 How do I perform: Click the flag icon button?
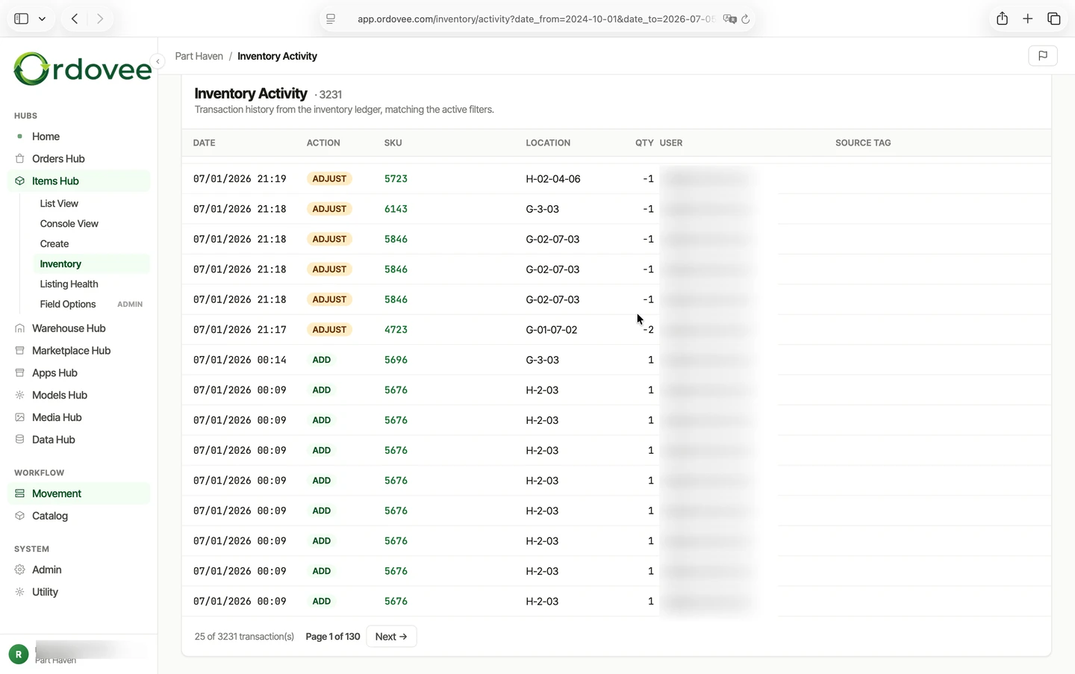pyautogui.click(x=1042, y=56)
